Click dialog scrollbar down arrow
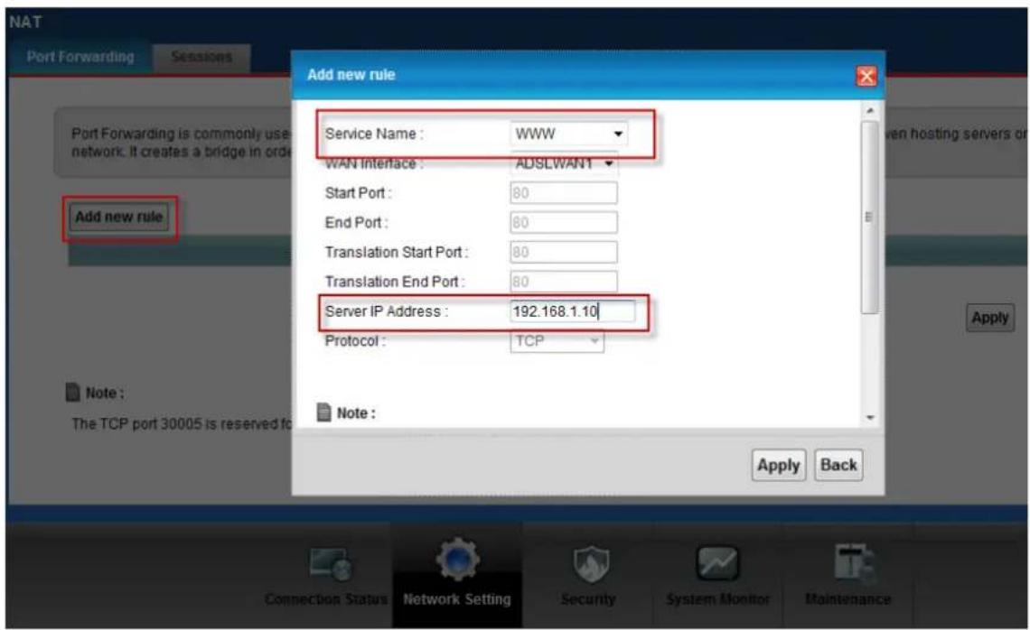 [x=870, y=417]
